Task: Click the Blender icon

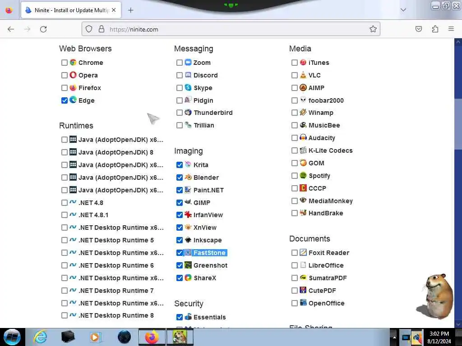Action: [x=188, y=177]
